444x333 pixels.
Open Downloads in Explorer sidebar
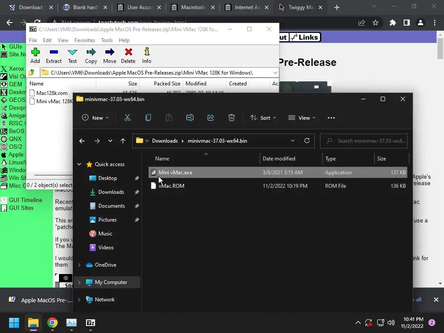[111, 192]
